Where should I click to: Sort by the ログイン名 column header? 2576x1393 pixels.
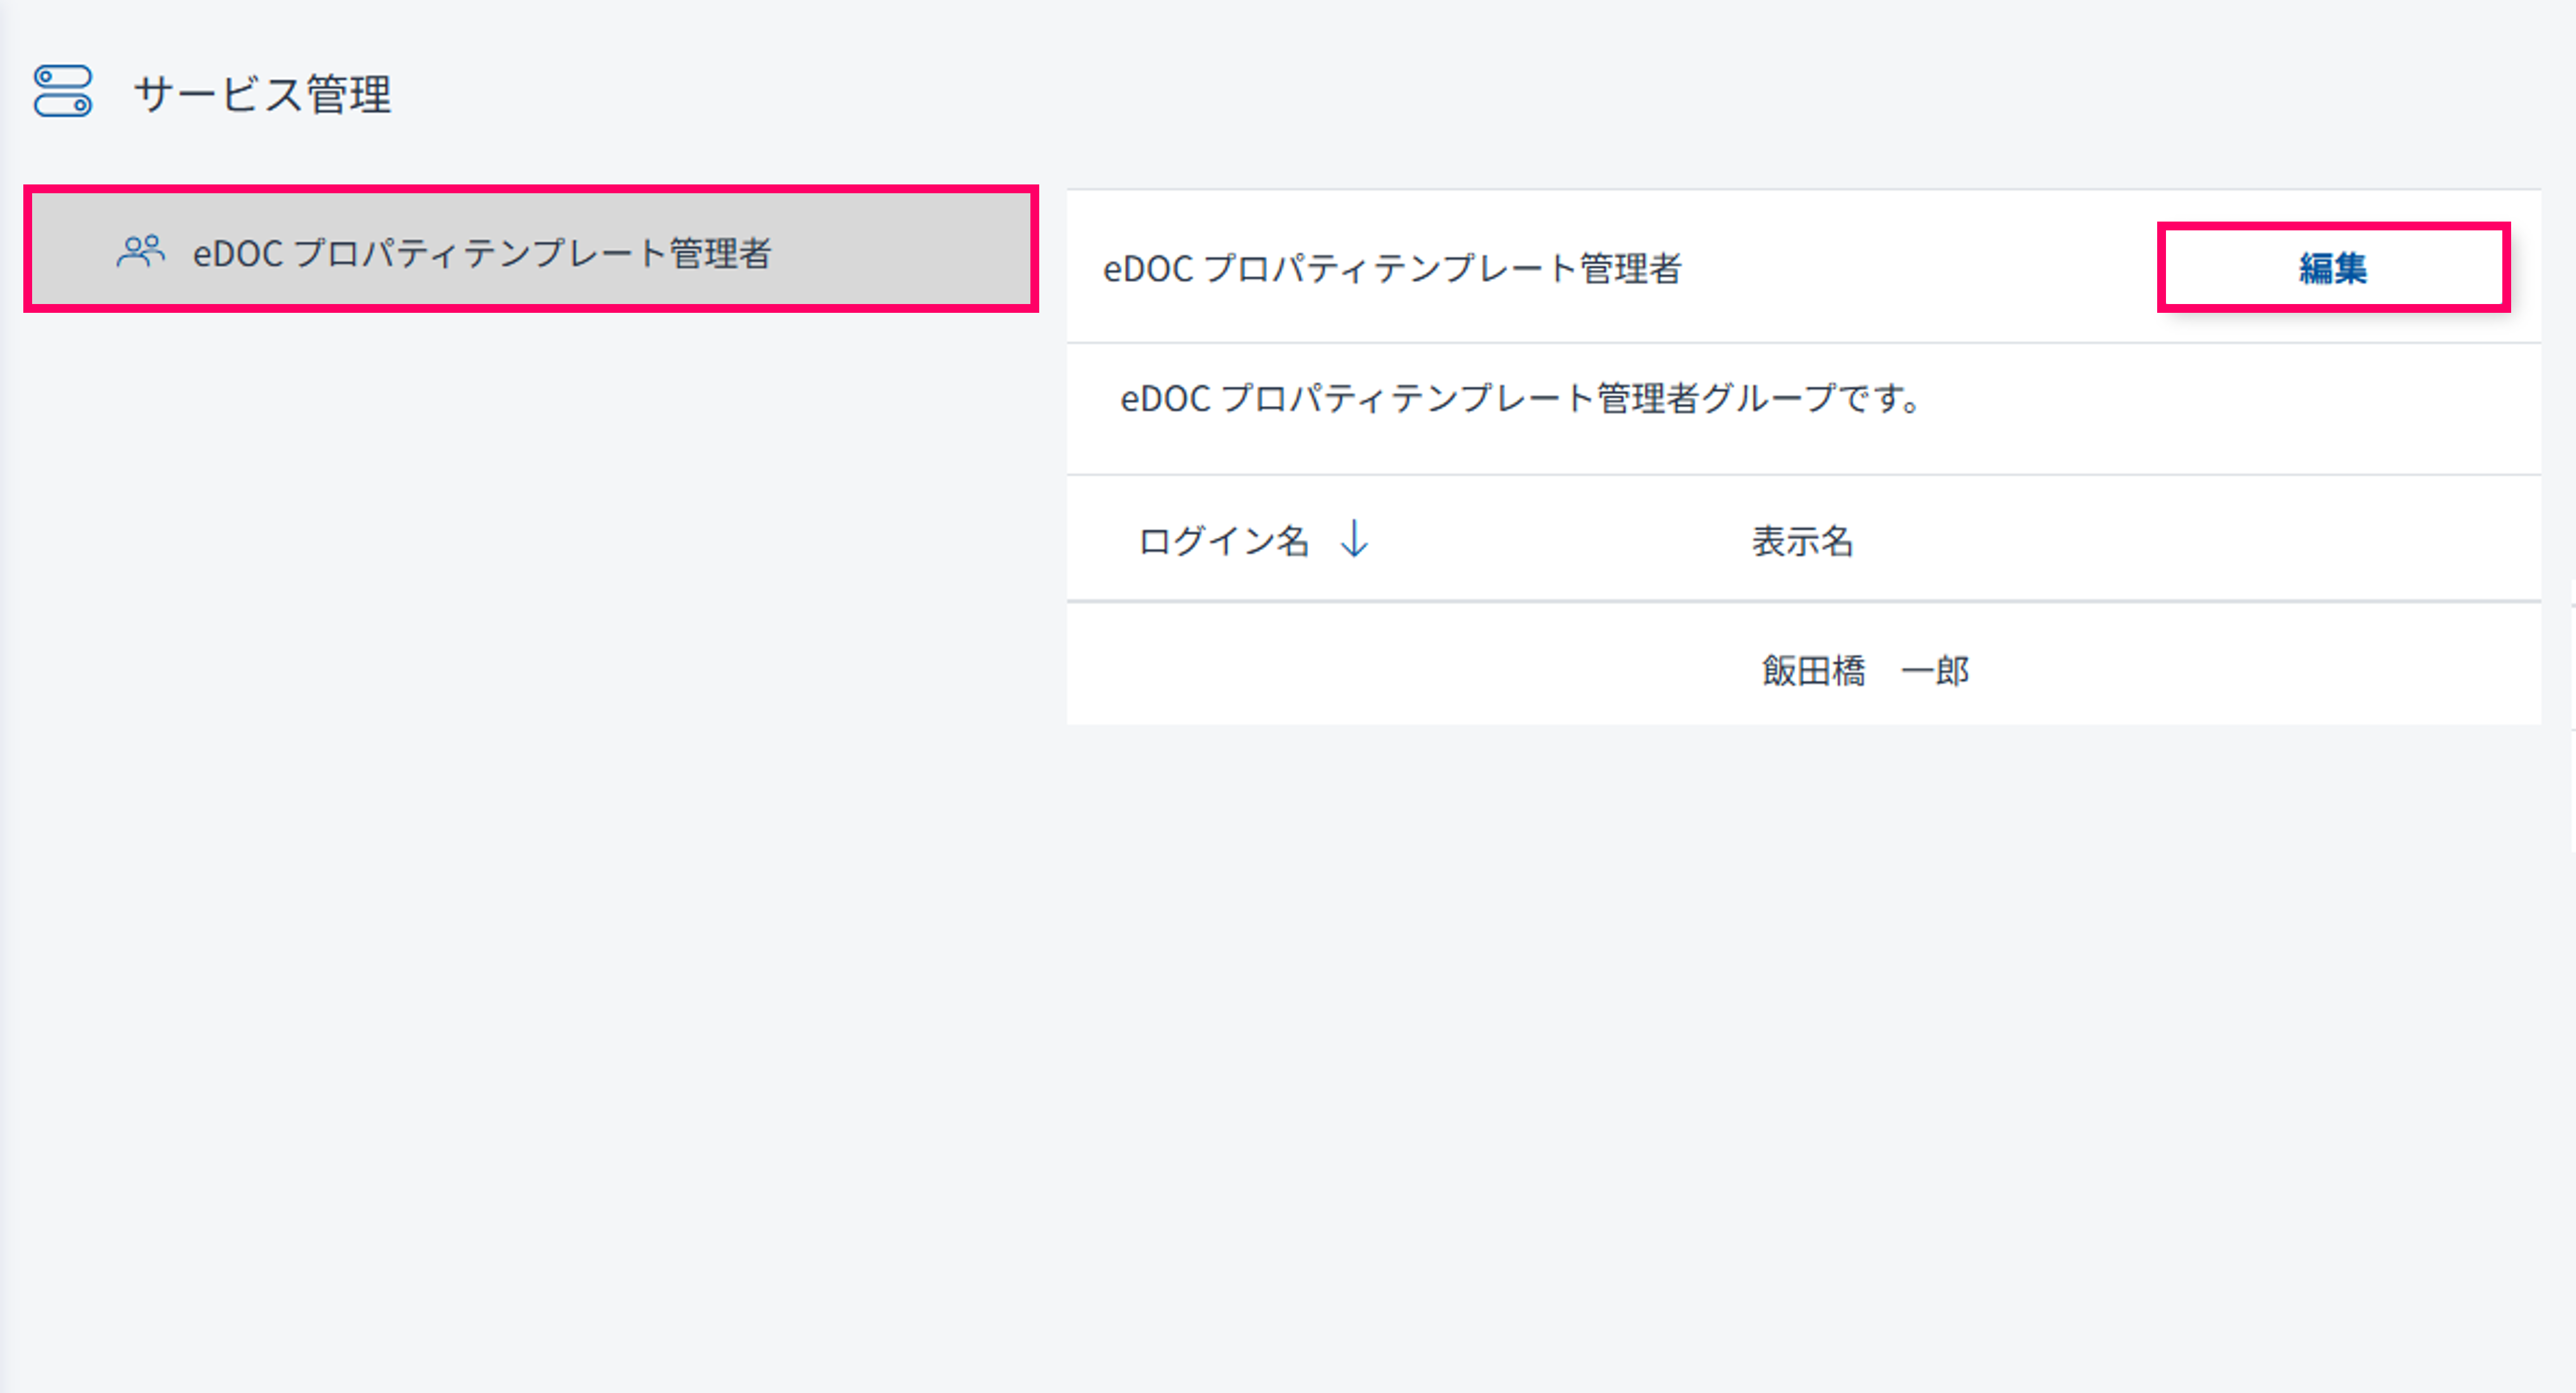[1223, 541]
